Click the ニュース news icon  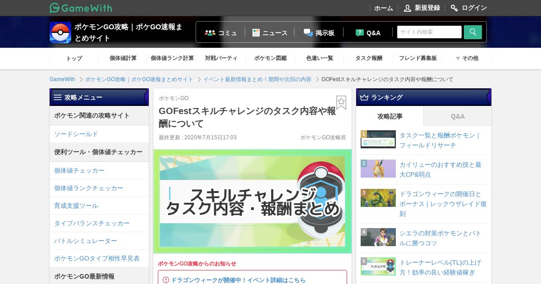pos(256,32)
